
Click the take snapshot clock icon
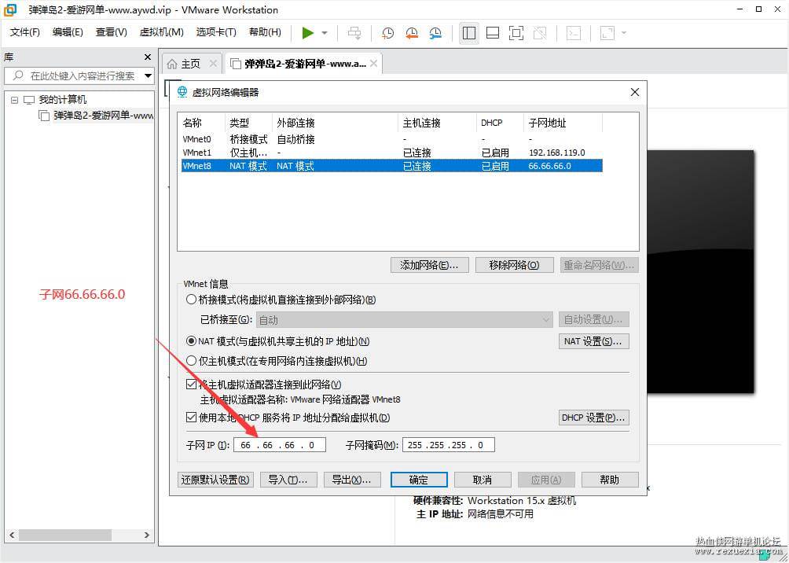[387, 33]
